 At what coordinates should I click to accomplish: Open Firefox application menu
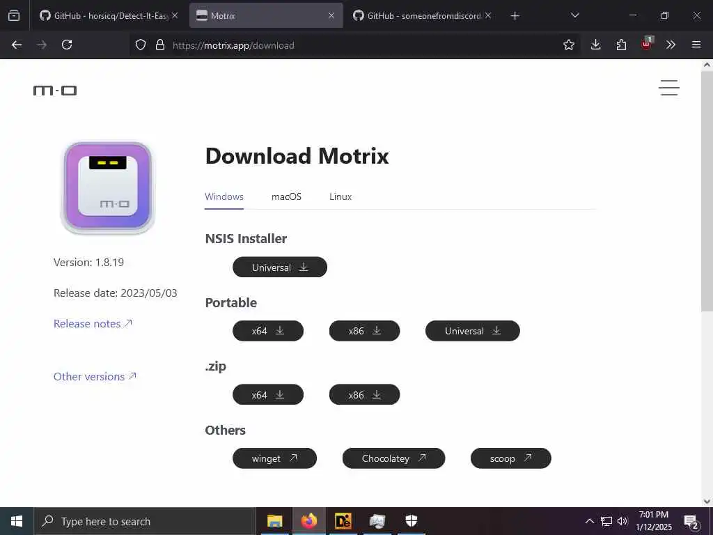pyautogui.click(x=696, y=45)
